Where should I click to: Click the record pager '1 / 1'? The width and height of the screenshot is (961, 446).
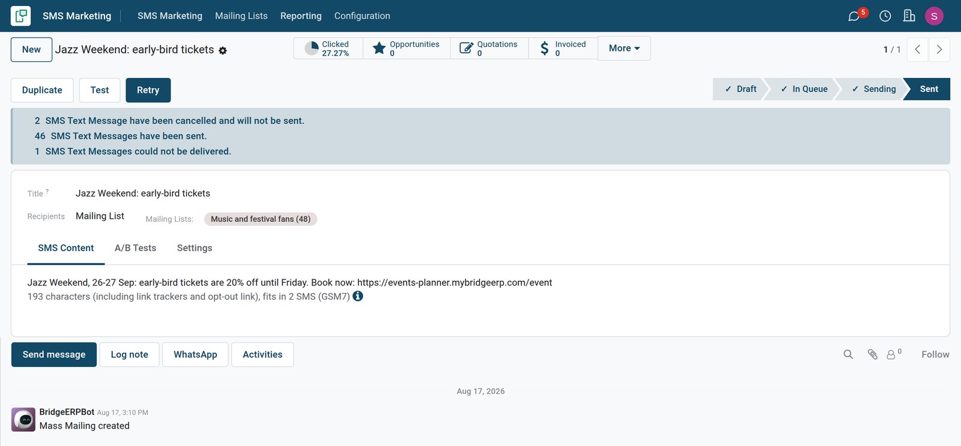pos(892,49)
